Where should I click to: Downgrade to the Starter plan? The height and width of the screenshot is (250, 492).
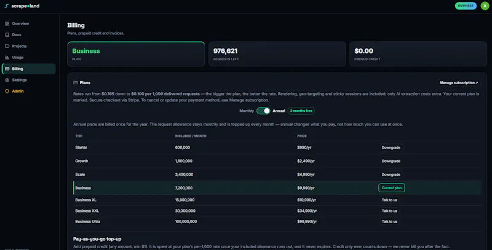[391, 147]
